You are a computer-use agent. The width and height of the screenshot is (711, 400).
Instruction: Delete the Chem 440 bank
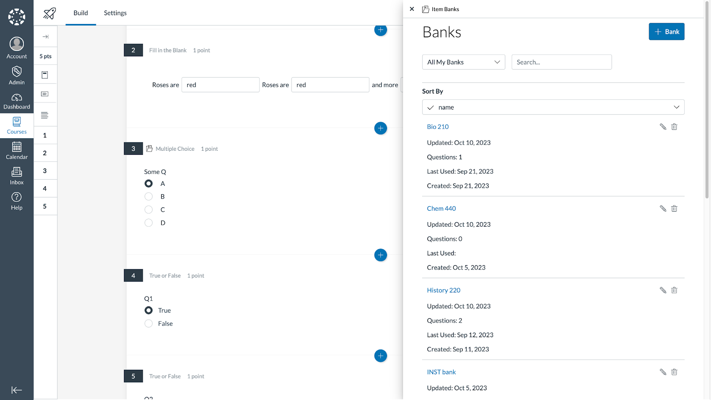click(x=674, y=208)
